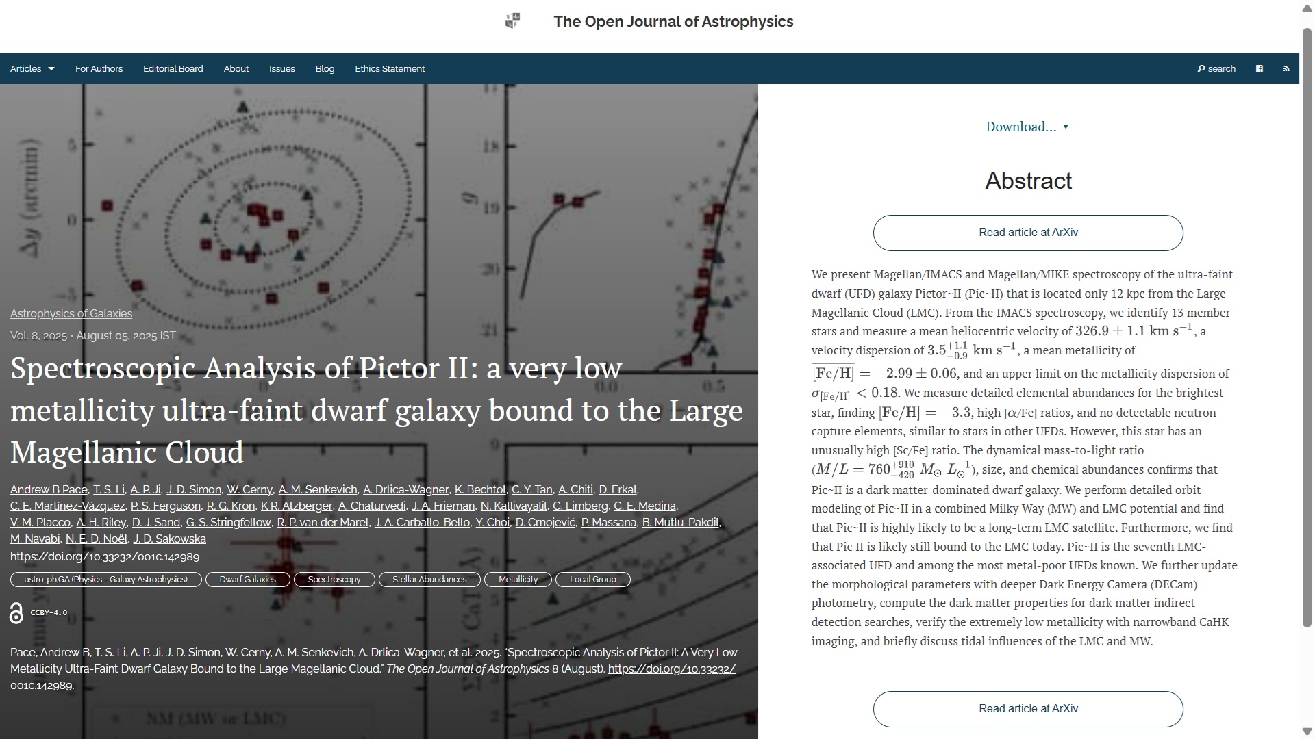Go to the Issues page

[x=281, y=69]
